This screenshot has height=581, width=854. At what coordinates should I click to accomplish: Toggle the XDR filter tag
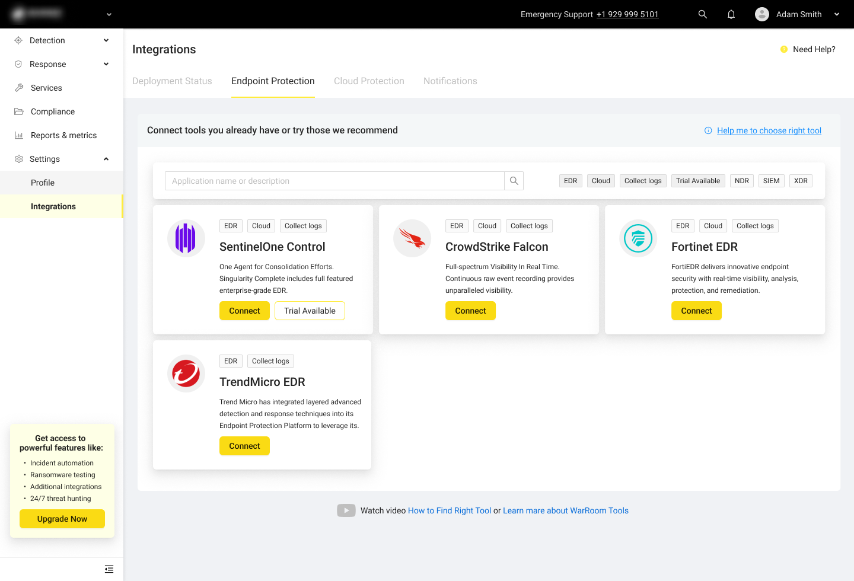801,181
